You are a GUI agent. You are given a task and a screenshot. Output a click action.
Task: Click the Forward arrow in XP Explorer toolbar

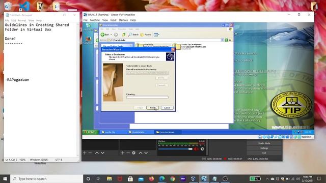tap(116, 35)
